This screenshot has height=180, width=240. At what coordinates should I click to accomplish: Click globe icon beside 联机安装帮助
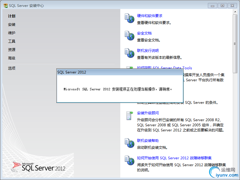click(x=130, y=143)
